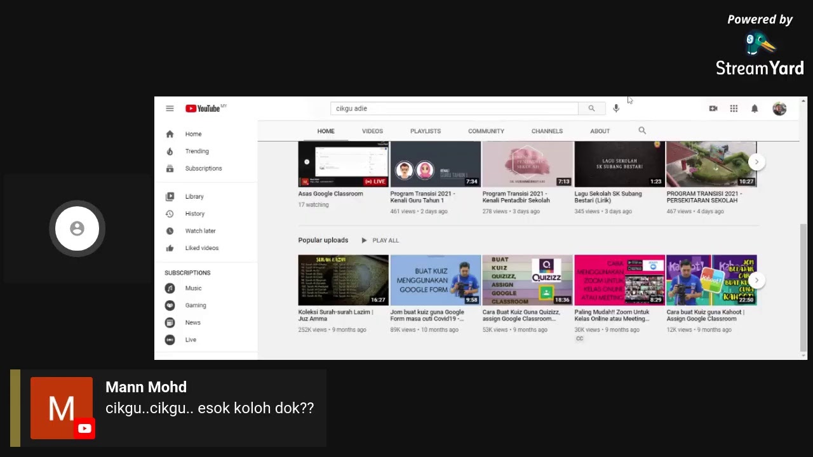
Task: Click next arrow on top video row
Action: [x=756, y=162]
